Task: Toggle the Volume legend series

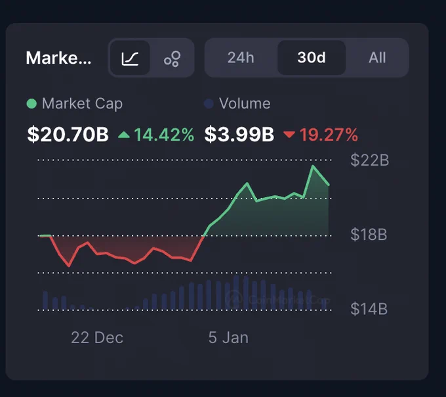Action: coord(237,103)
